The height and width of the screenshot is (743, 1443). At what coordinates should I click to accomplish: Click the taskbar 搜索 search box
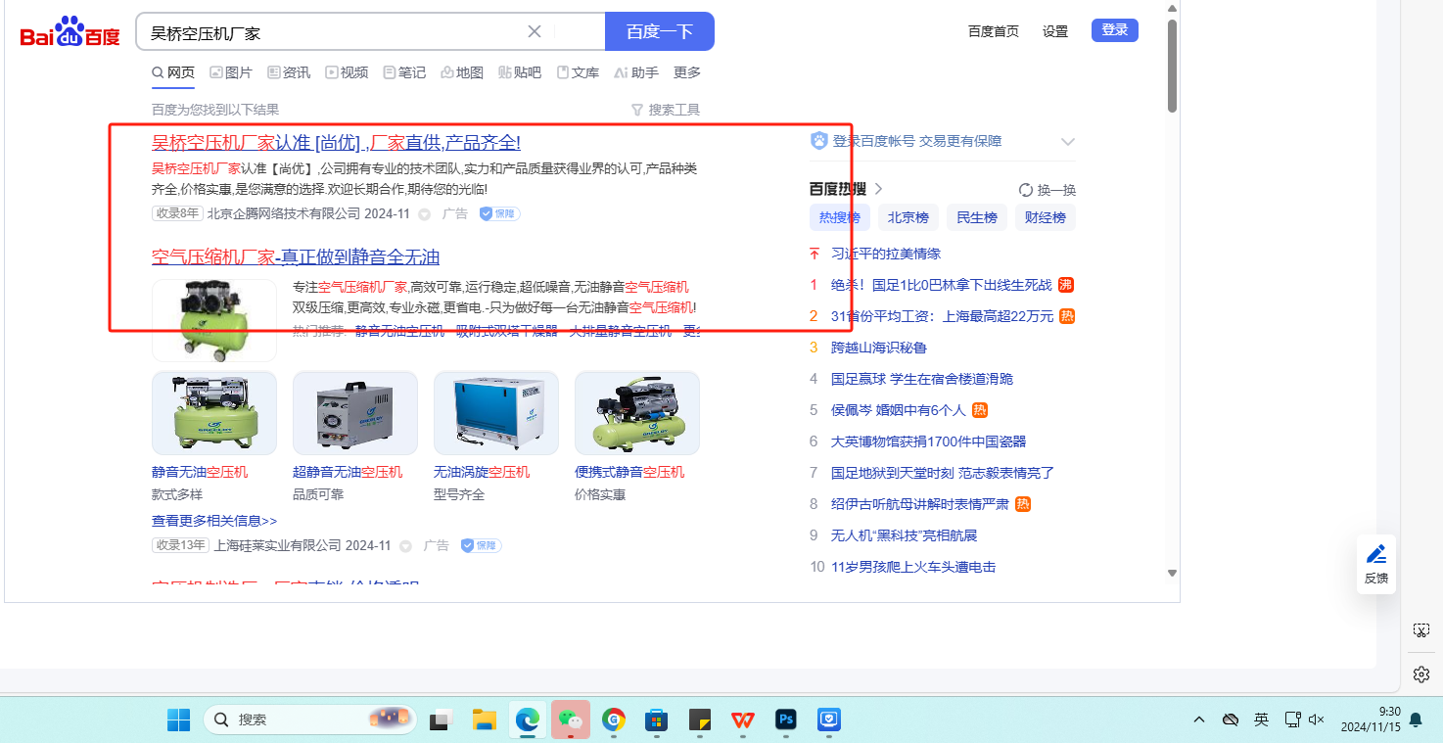click(311, 720)
